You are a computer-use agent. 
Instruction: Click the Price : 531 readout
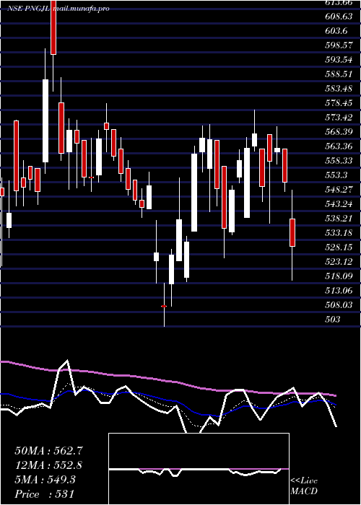click(44, 494)
